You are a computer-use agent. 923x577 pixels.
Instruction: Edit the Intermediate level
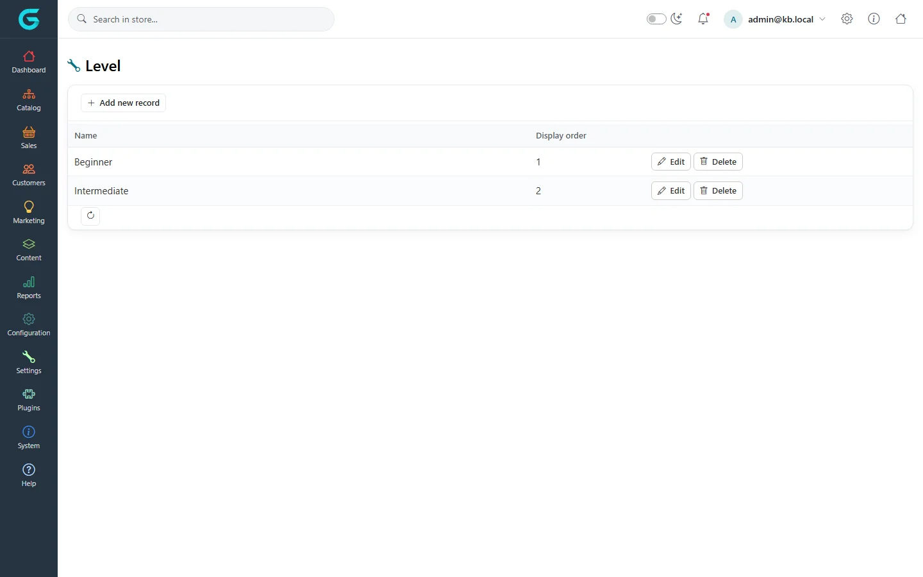coord(670,190)
